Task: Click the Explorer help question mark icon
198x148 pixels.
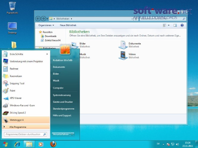Action: click(x=182, y=25)
